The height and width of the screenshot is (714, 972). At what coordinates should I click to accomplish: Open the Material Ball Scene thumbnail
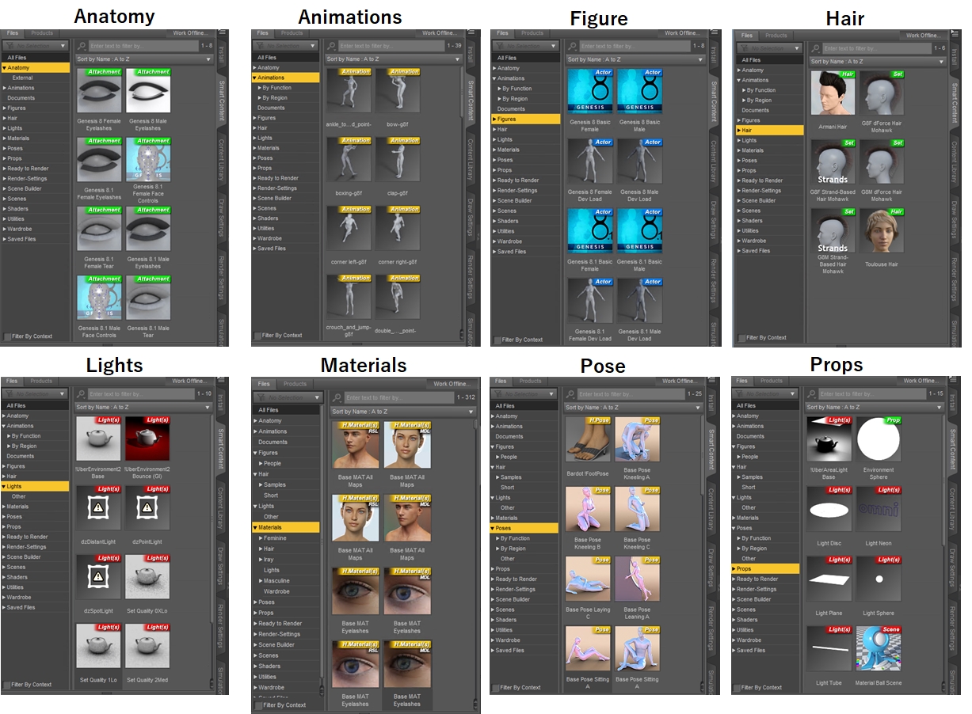(878, 648)
